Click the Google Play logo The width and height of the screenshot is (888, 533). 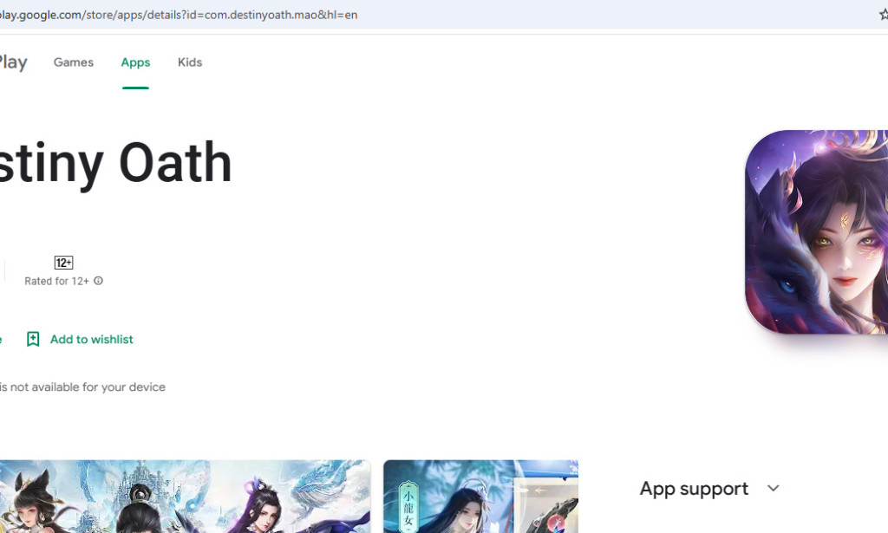pyautogui.click(x=10, y=62)
